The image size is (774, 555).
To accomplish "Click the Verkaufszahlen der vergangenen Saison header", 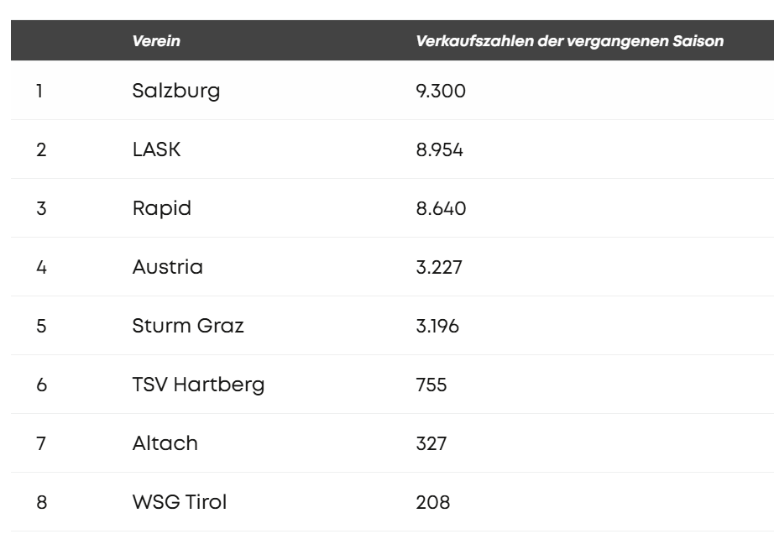I will pyautogui.click(x=569, y=41).
